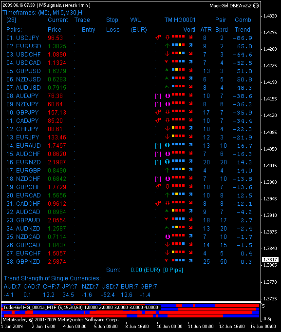This screenshot has width=281, height=332.
Task: Click the green double-up arrow icon on NZDUSD row
Action: point(167,78)
